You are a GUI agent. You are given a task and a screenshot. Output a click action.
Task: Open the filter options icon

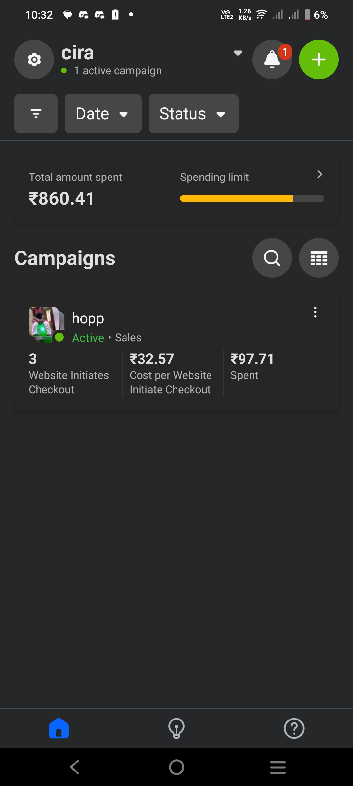[36, 114]
